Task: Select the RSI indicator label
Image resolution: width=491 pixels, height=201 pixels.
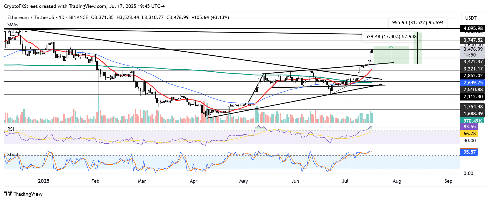Action: 11,129
